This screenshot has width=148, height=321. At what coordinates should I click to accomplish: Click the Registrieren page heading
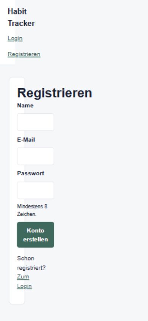pyautogui.click(x=55, y=93)
